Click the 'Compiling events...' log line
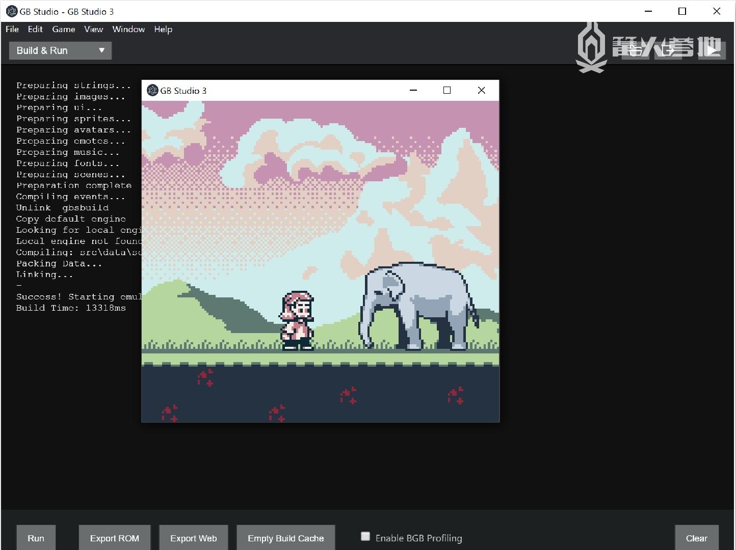736x550 pixels. pyautogui.click(x=70, y=197)
